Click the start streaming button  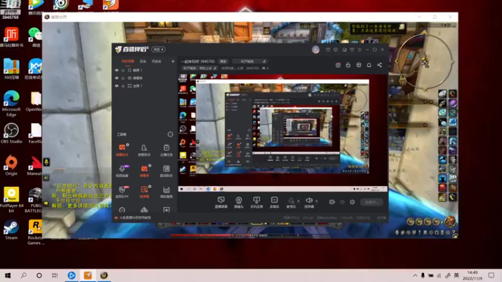371,202
